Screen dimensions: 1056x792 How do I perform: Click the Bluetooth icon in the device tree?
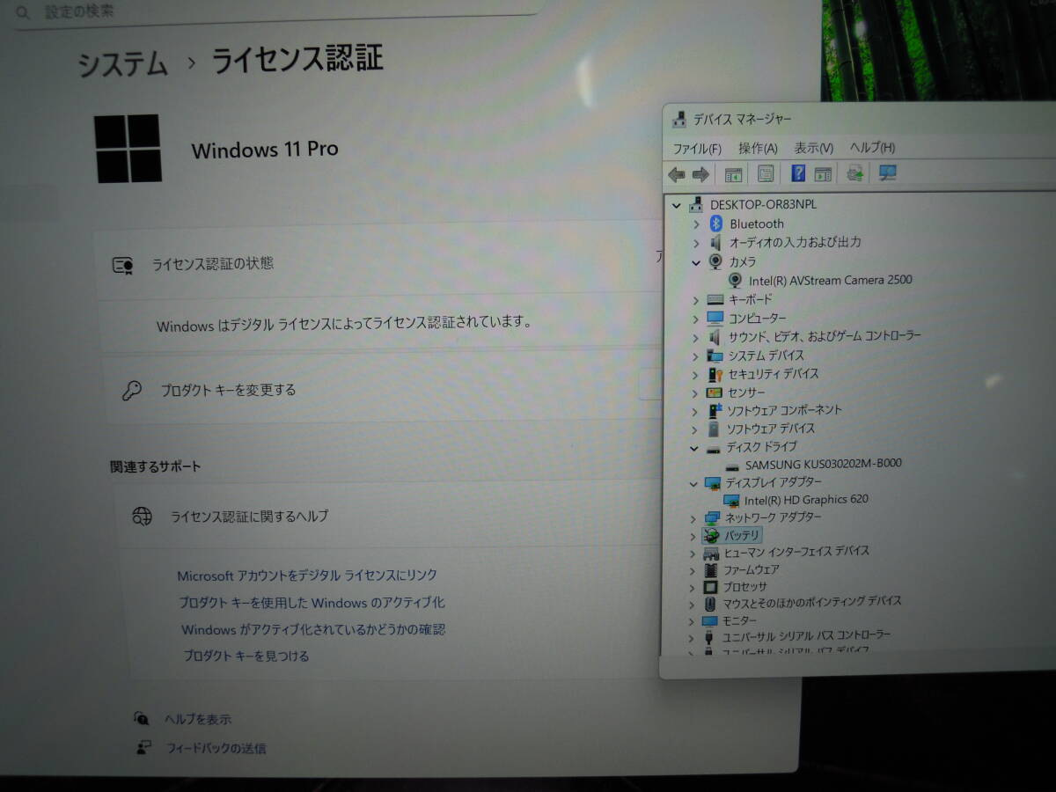coord(716,224)
